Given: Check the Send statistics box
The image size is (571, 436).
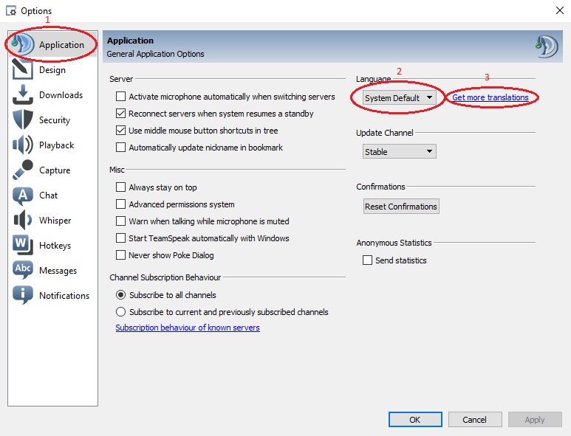Looking at the screenshot, I should 367,260.
